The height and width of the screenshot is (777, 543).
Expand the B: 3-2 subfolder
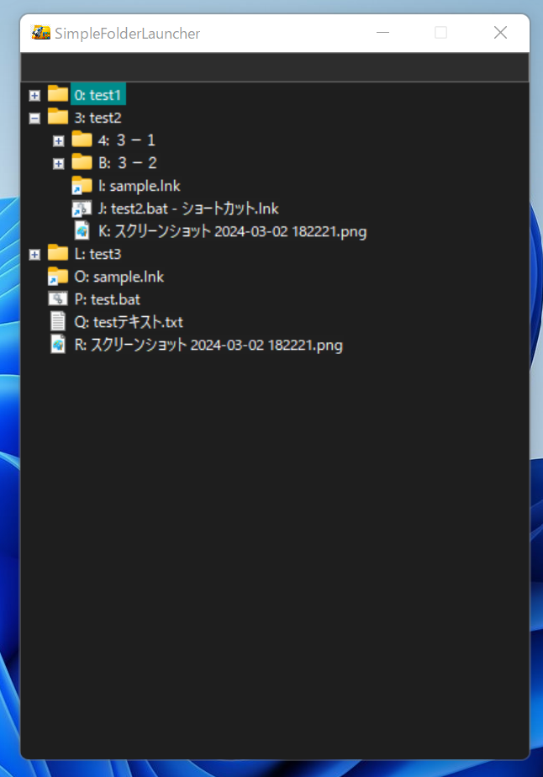58,163
